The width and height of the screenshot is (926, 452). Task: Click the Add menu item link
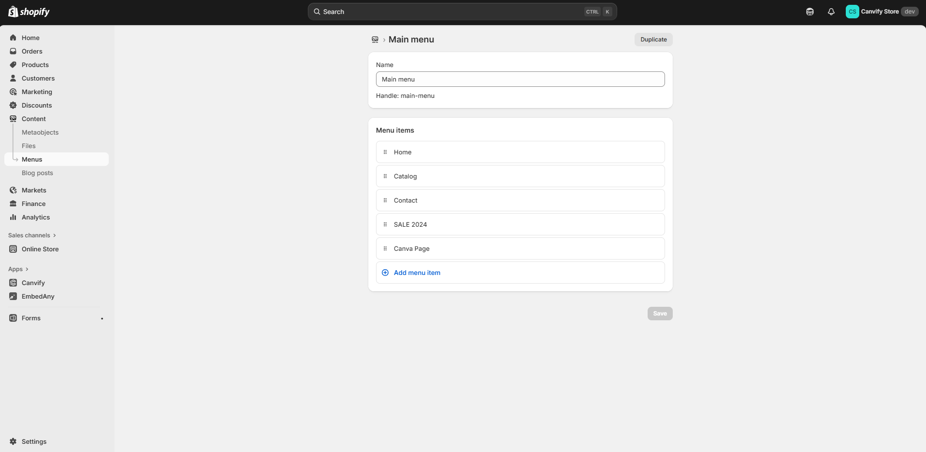[x=417, y=273]
